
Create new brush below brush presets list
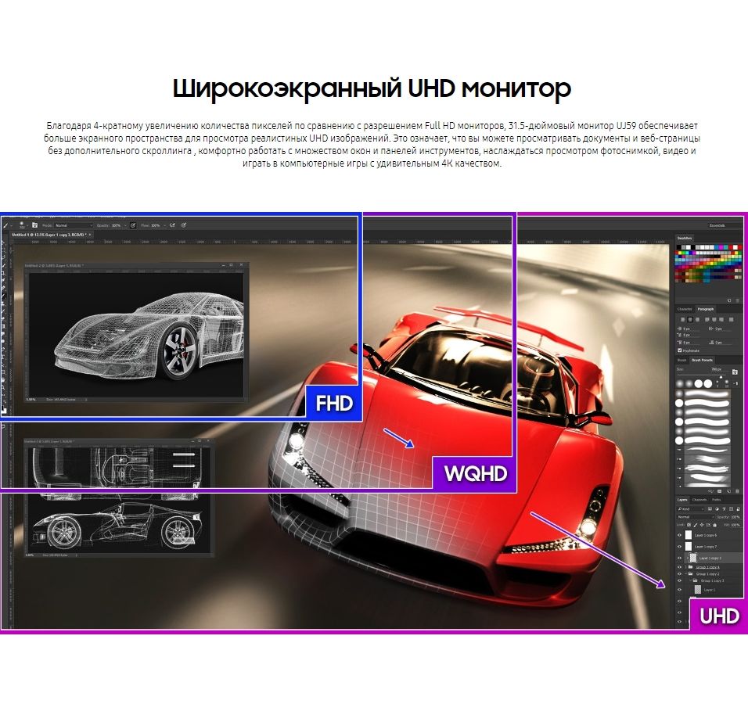point(729,490)
